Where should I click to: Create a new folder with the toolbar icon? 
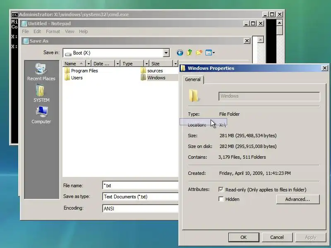(x=199, y=52)
